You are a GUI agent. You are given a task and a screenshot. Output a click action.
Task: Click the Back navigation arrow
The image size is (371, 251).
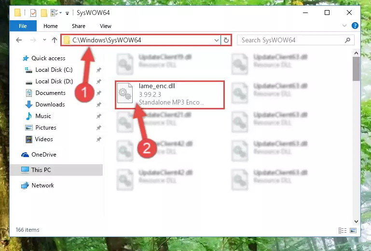(19, 40)
